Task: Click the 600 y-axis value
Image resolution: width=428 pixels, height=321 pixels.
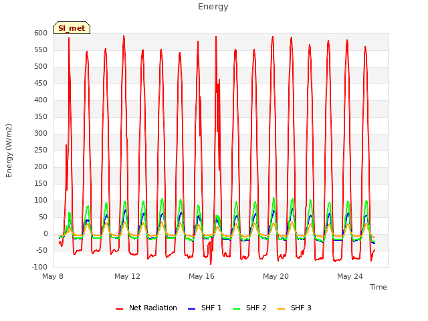Action: click(x=41, y=33)
